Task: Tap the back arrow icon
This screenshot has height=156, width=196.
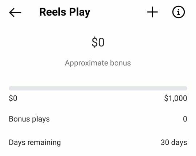Action: 15,12
